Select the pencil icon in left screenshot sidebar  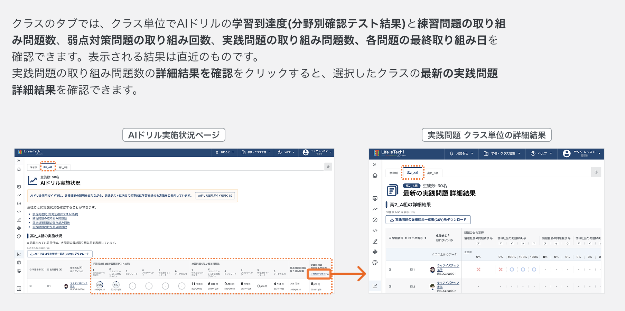[19, 220]
